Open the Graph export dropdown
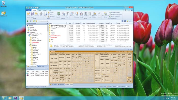 pos(51,13)
